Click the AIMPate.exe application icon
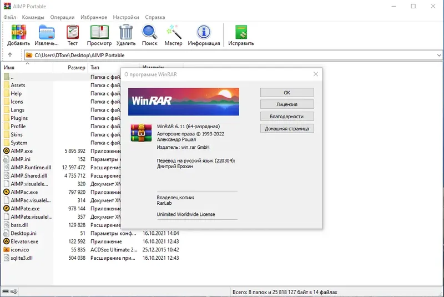 6,208
